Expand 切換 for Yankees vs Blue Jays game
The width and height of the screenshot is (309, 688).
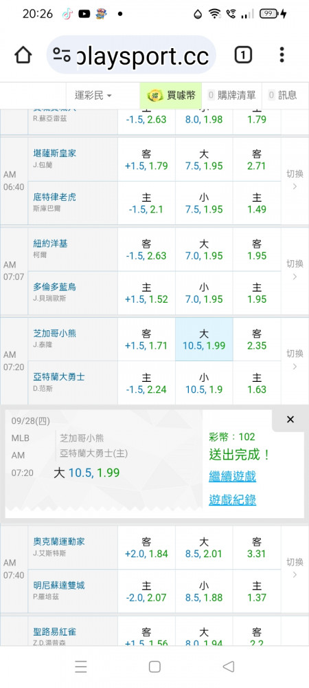[295, 270]
